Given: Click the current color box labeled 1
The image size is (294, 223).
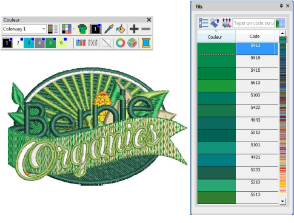Looking at the screenshot, I should click(x=95, y=29).
